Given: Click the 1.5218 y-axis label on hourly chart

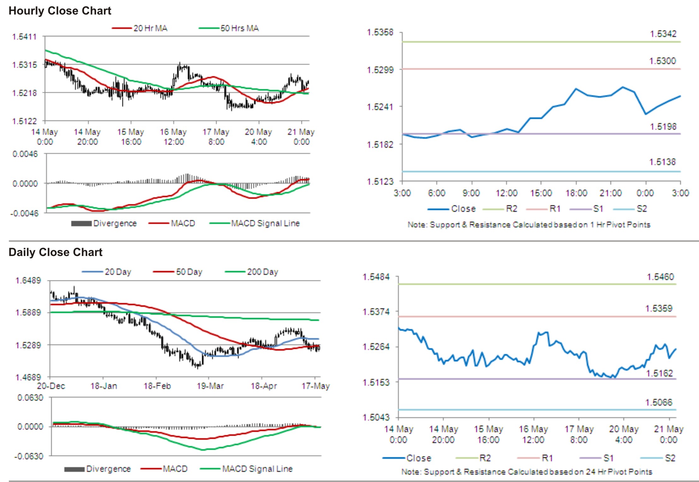Looking at the screenshot, I should (24, 93).
